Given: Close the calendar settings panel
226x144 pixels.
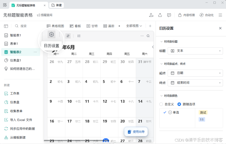Looking at the screenshot, I should (x=220, y=28).
